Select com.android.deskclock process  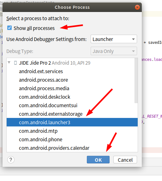(x=71, y=97)
